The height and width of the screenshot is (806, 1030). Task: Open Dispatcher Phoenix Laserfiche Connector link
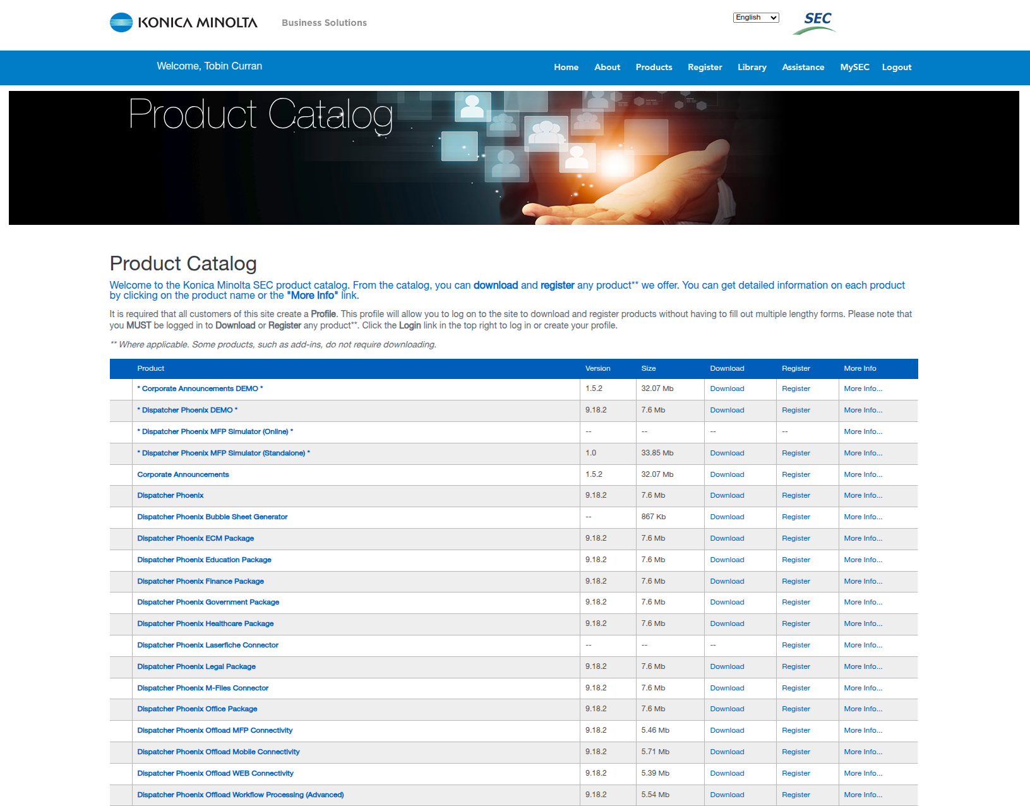pyautogui.click(x=208, y=646)
